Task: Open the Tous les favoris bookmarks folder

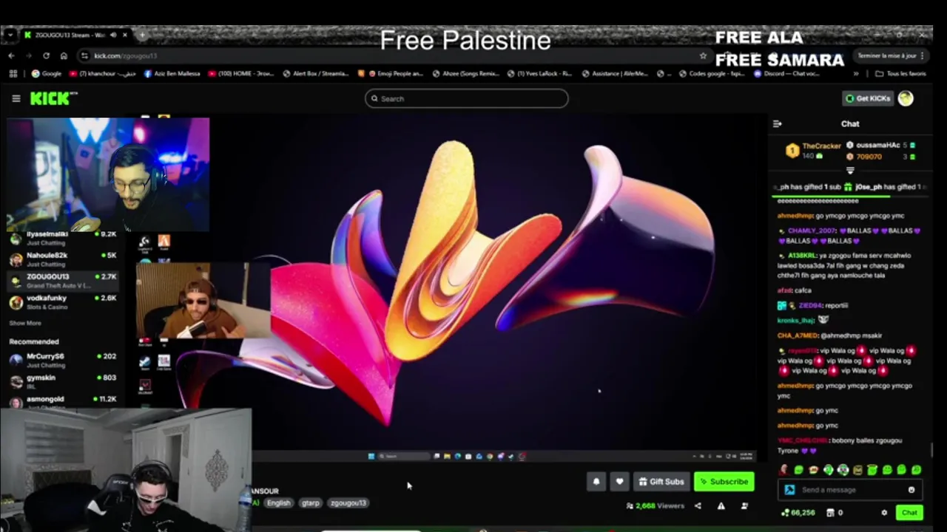Action: coord(900,74)
